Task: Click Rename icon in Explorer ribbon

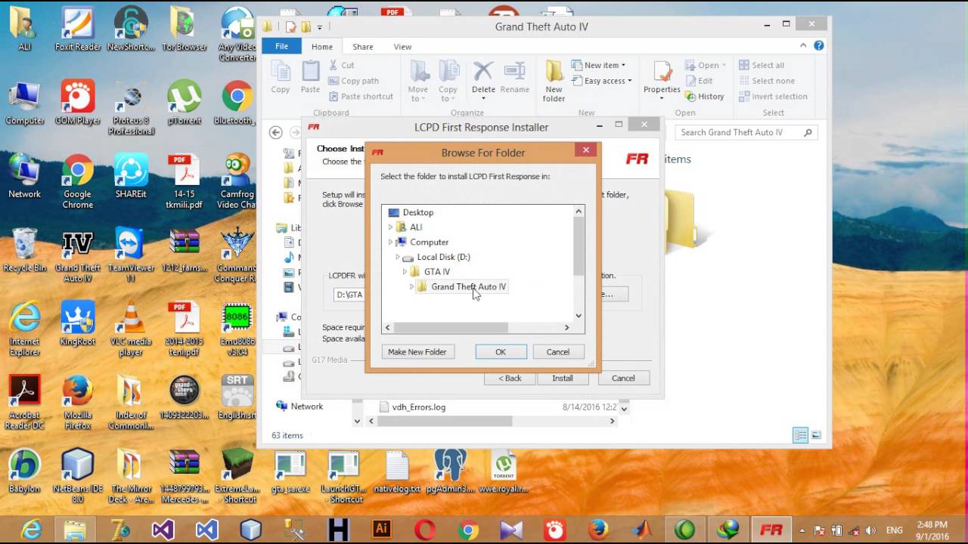Action: (x=514, y=77)
